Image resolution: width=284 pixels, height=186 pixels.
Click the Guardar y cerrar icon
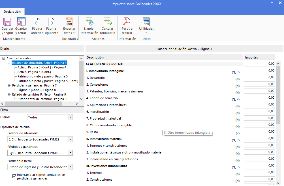tap(21, 22)
